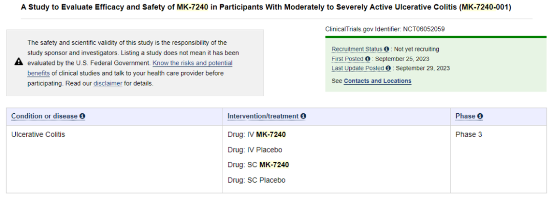Click the info icon next to Phase
553x198 pixels.
[x=480, y=116]
